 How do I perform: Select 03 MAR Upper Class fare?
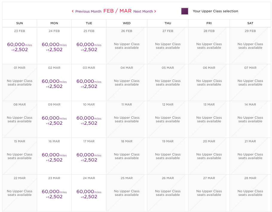89,83
